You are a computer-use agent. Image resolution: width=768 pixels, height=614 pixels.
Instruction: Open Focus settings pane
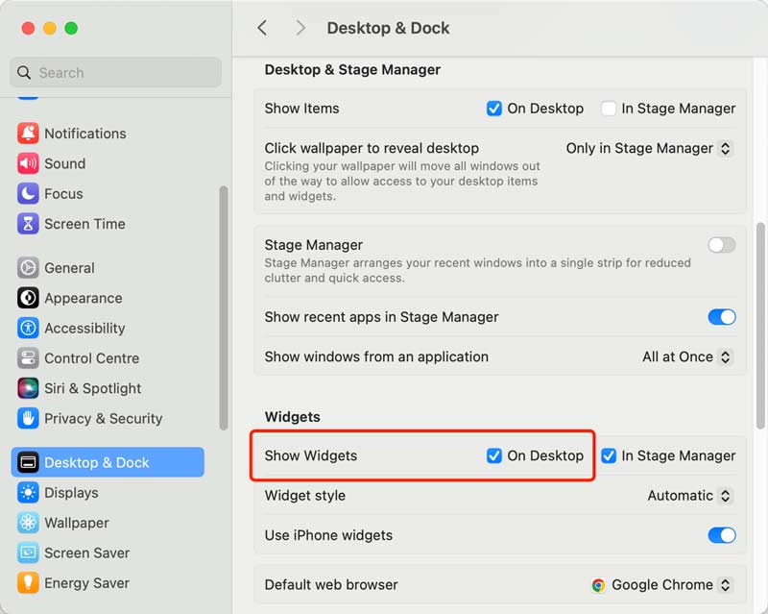[x=108, y=194]
